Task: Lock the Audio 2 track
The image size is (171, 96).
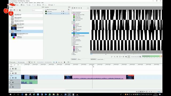Action: [10, 87]
